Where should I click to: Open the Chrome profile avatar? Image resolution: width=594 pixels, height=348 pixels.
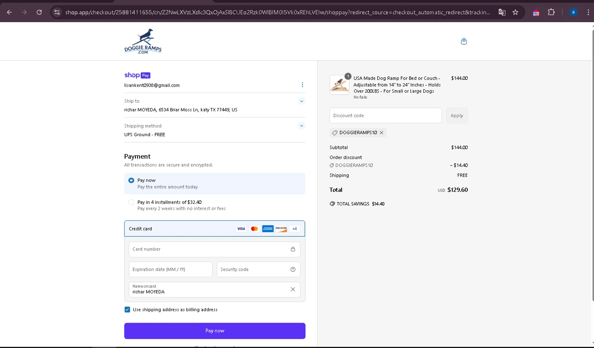(x=573, y=12)
